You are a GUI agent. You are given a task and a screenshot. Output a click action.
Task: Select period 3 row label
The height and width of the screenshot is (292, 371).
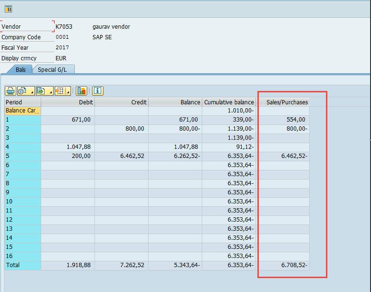click(23, 138)
